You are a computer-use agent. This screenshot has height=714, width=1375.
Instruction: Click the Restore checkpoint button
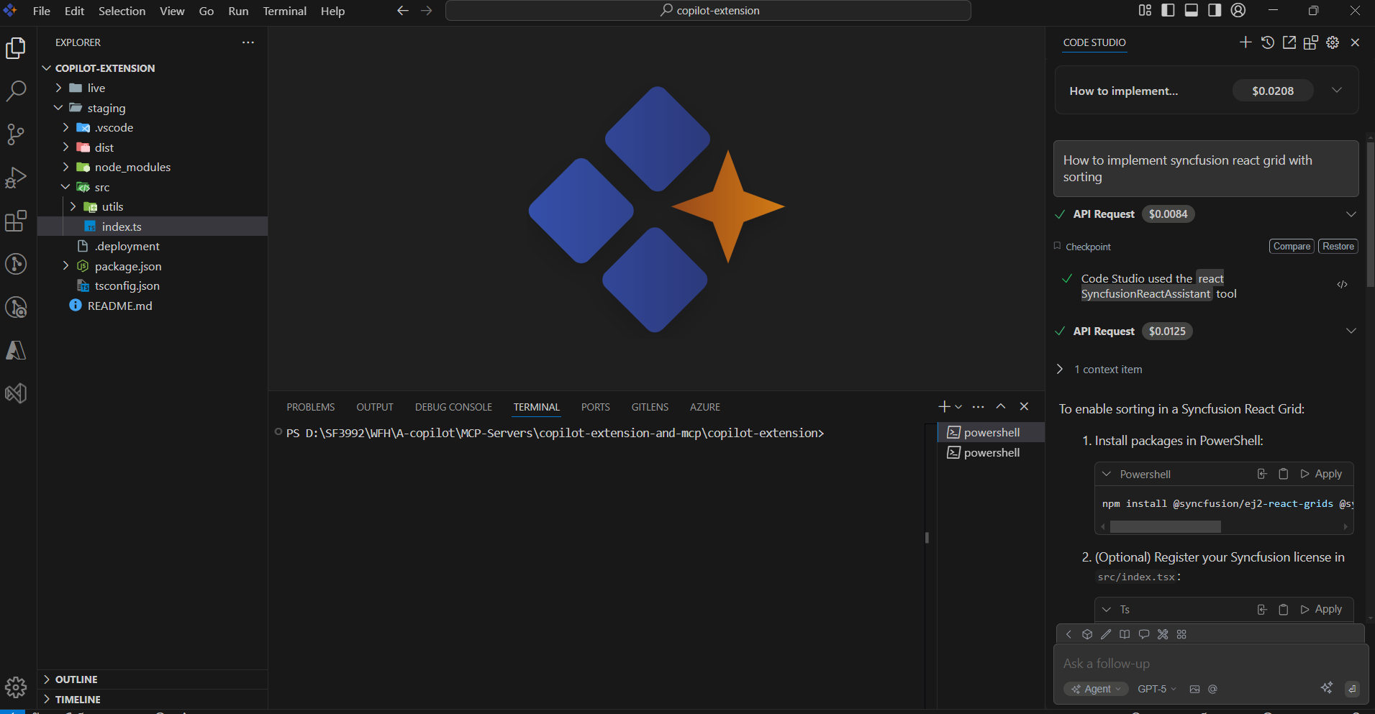pos(1337,246)
